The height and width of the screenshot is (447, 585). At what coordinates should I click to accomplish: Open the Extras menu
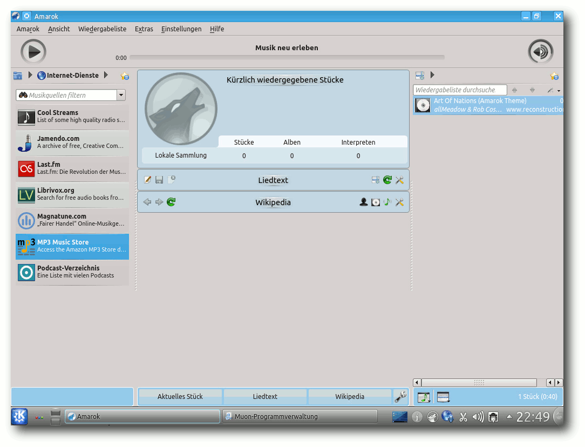(x=144, y=29)
